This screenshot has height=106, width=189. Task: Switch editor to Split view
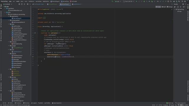click(164, 7)
